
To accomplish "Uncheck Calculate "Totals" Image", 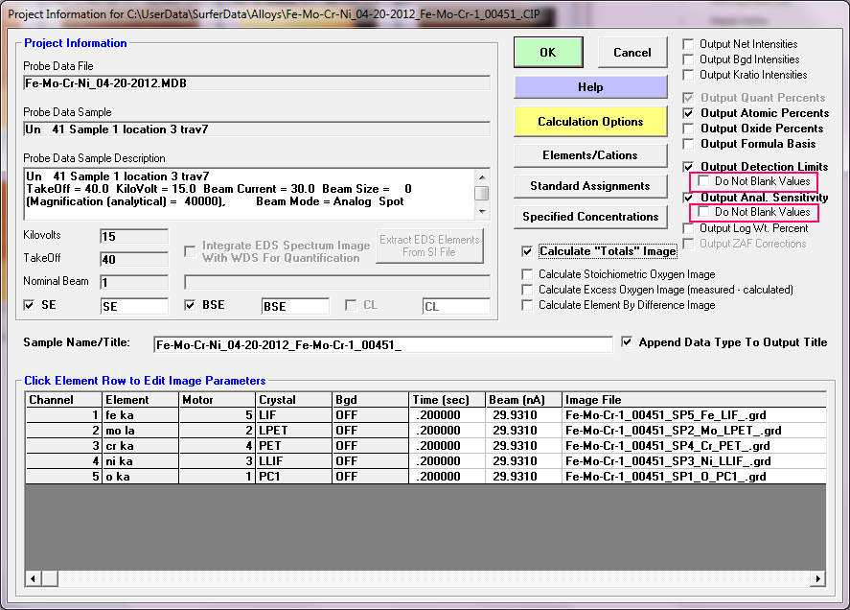I will point(527,251).
